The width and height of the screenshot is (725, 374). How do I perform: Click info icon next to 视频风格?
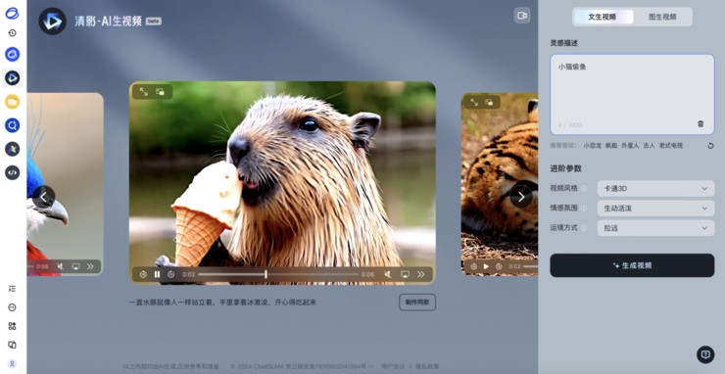click(x=584, y=189)
